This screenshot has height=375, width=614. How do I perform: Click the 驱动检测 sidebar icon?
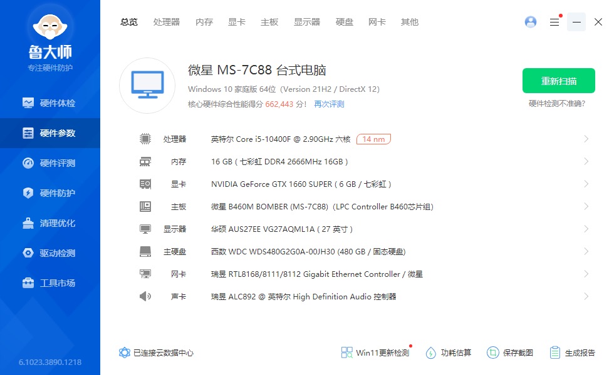point(28,253)
